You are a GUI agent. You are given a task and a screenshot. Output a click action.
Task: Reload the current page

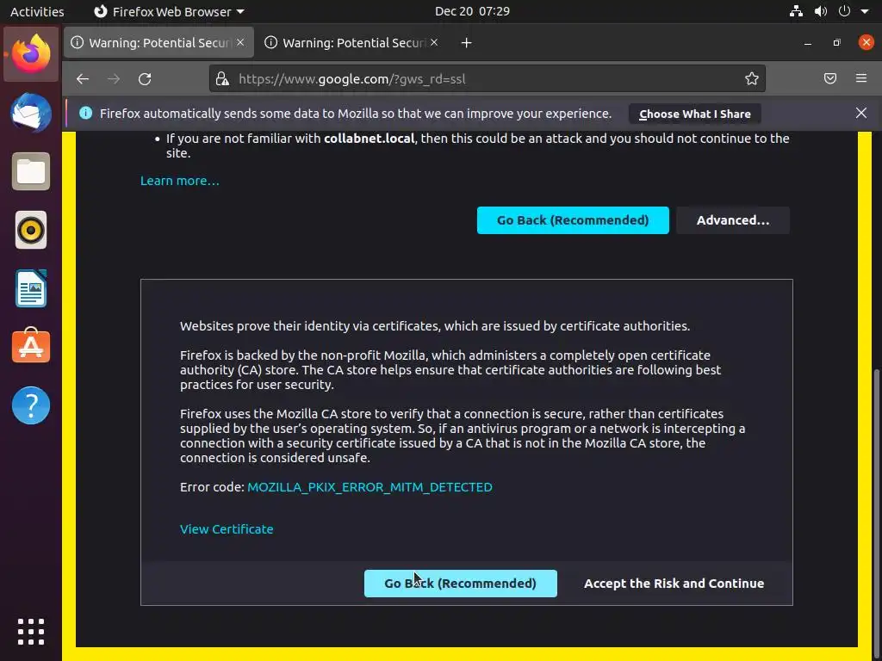pyautogui.click(x=145, y=79)
